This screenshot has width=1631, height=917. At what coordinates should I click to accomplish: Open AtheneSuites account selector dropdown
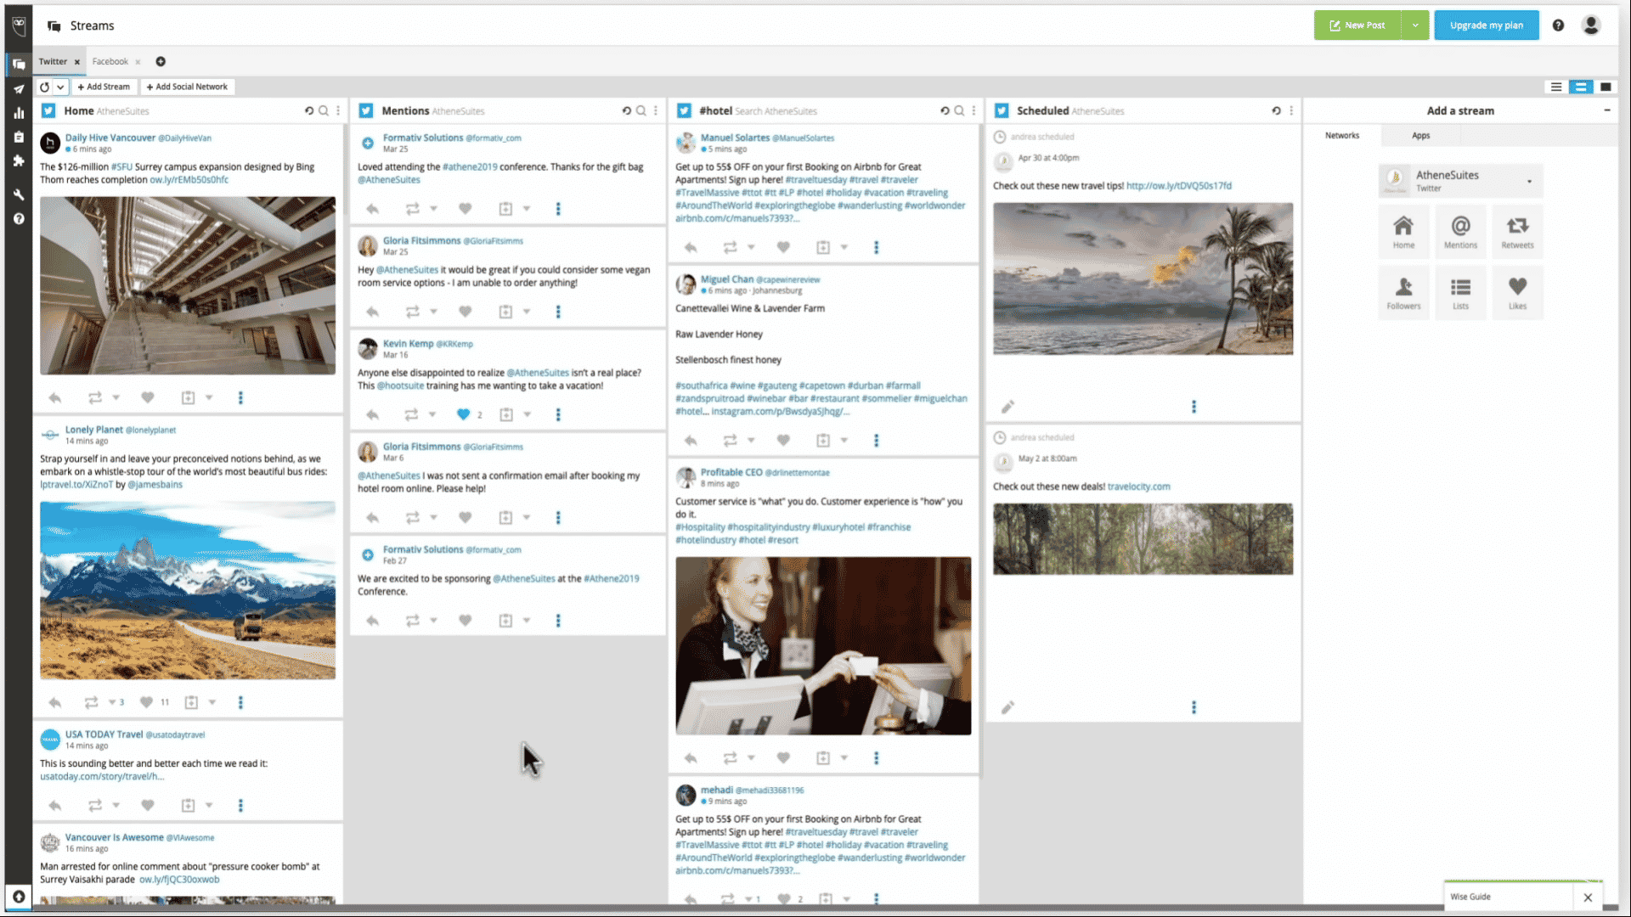1460,181
